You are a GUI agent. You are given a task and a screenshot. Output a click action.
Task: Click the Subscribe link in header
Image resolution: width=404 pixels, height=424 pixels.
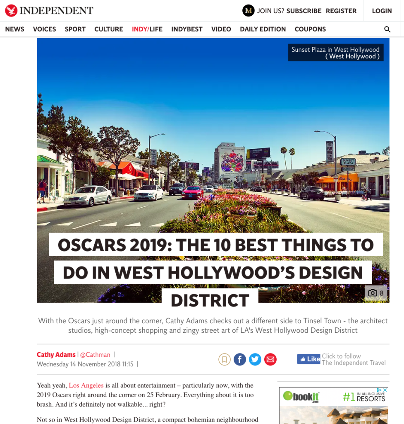[x=304, y=11]
